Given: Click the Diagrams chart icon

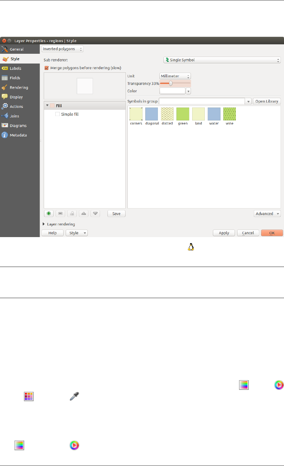Looking at the screenshot, I should point(5,125).
